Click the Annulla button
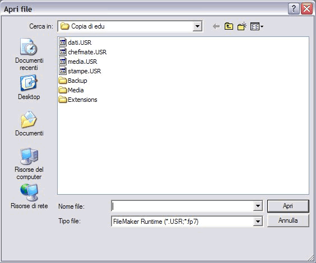 pyautogui.click(x=288, y=220)
